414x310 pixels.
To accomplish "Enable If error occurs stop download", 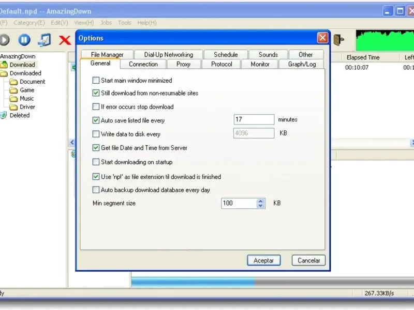I will (96, 107).
